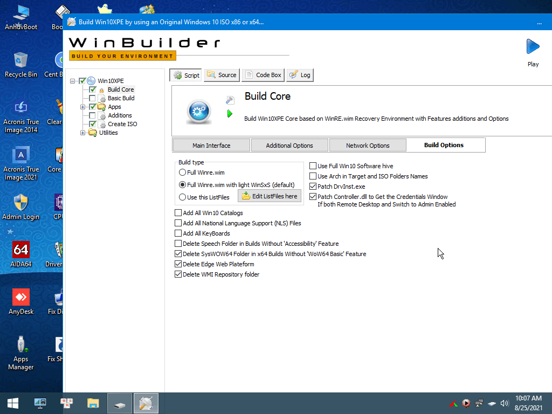Uncheck Delete SysWOW64 Folder option
This screenshot has width=552, height=414.
pos(178,253)
